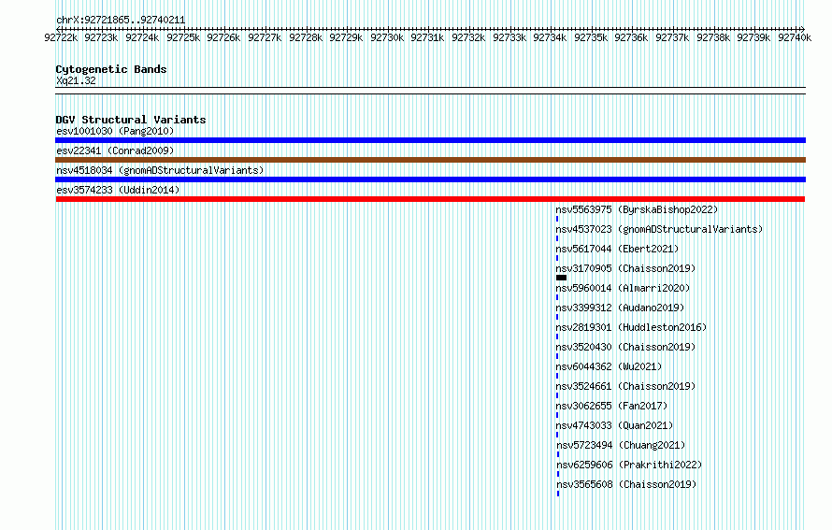Click the 92736k ruler tick label
Screen dimensions: 832x530
(631, 37)
